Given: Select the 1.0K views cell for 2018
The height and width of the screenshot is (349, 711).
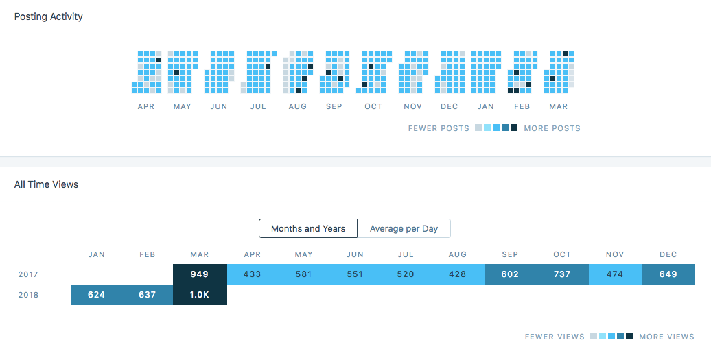Looking at the screenshot, I should (200, 295).
